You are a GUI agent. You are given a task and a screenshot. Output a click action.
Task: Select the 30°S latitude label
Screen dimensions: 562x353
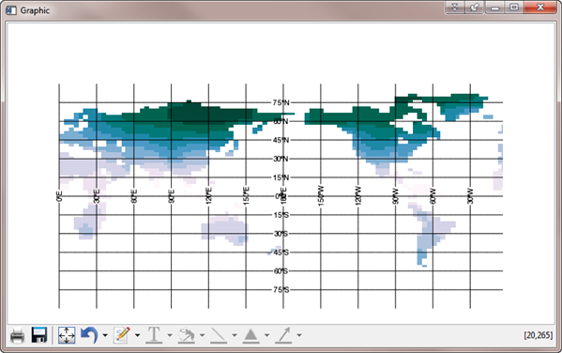pos(281,234)
